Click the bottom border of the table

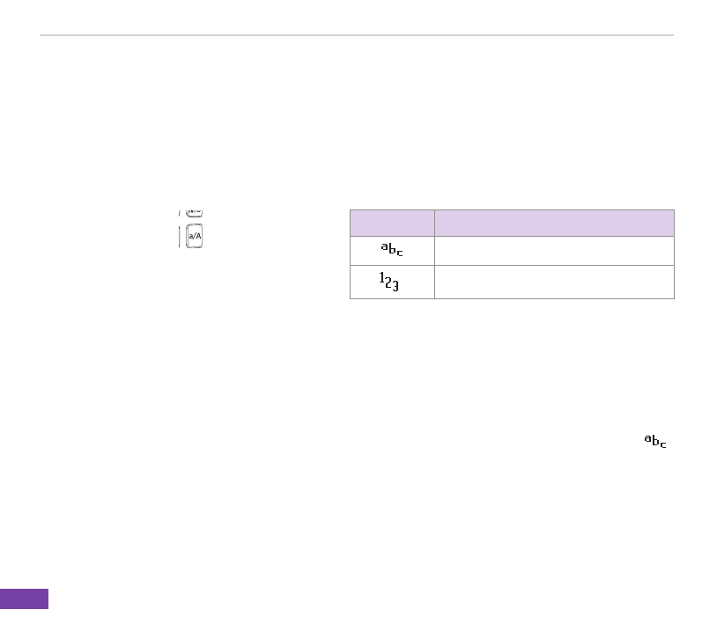point(512,298)
